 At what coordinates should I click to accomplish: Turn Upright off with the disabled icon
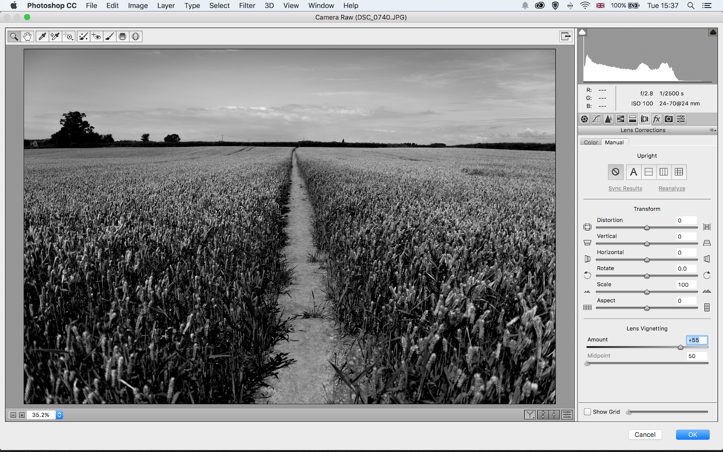pos(615,172)
